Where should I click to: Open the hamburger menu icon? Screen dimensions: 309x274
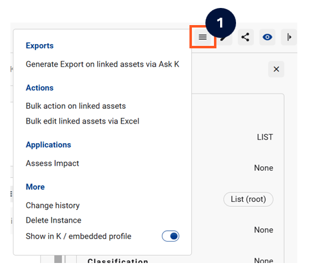202,37
